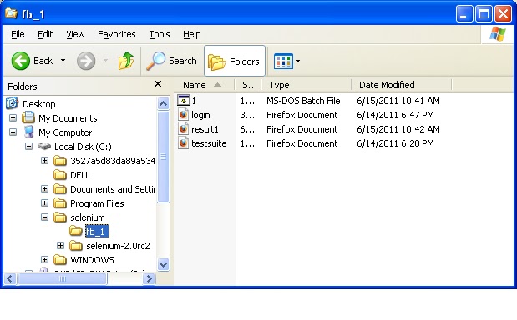The height and width of the screenshot is (320, 517).
Task: Open the Favorites menu
Action: (117, 34)
